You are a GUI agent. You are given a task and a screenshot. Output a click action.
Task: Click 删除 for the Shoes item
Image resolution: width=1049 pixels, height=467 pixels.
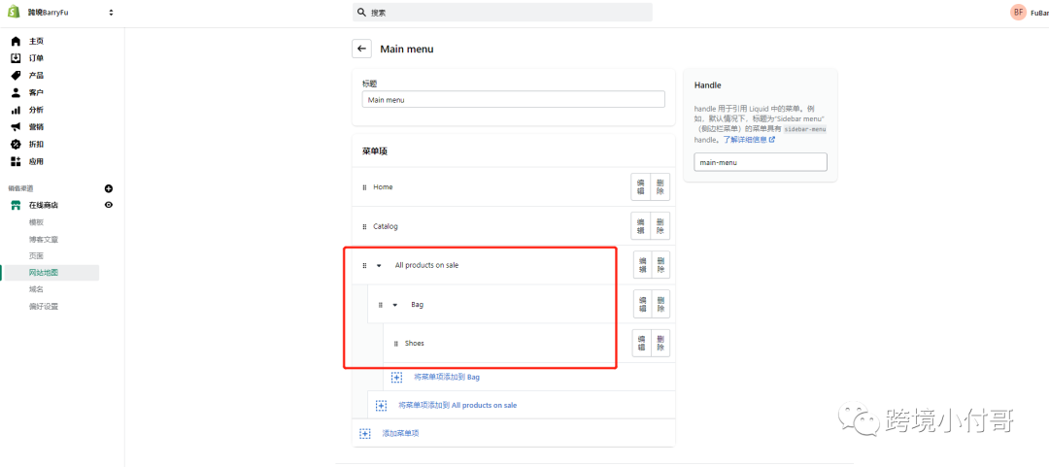click(660, 344)
